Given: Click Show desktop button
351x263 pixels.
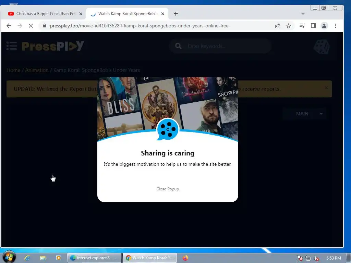Looking at the screenshot, I should [348, 258].
